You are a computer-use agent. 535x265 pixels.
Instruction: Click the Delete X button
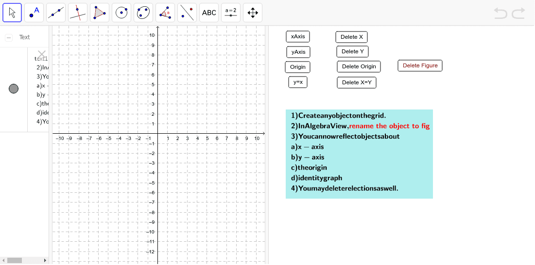pyautogui.click(x=351, y=37)
